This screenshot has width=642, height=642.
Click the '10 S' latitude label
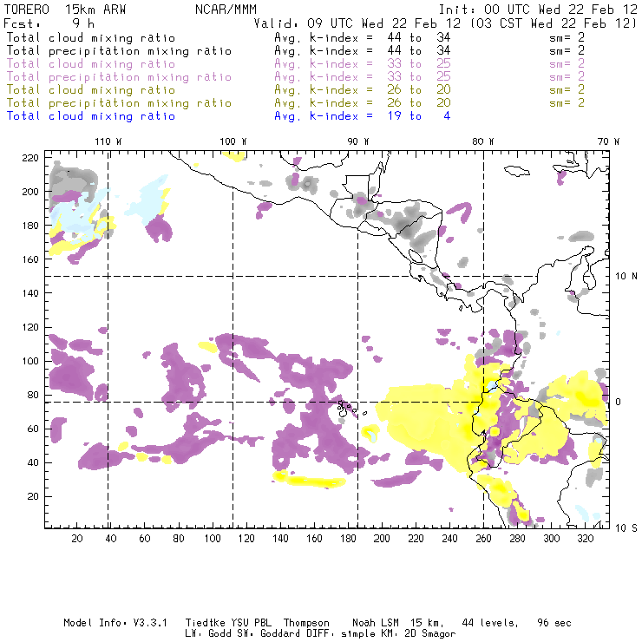[x=626, y=527]
